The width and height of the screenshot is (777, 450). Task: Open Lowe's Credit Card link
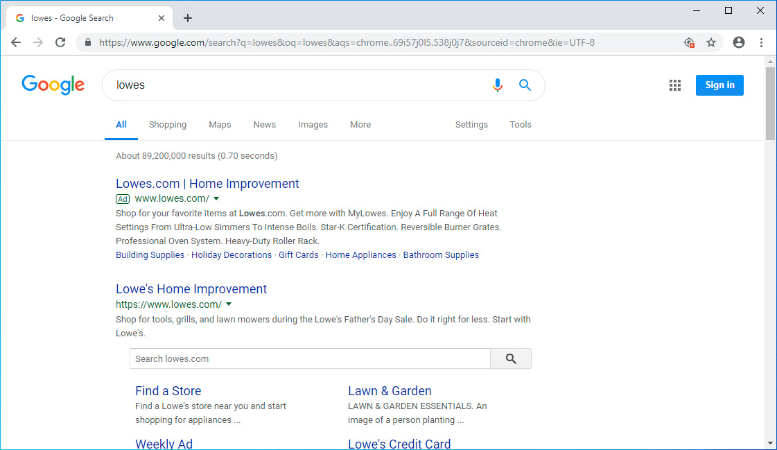point(399,444)
